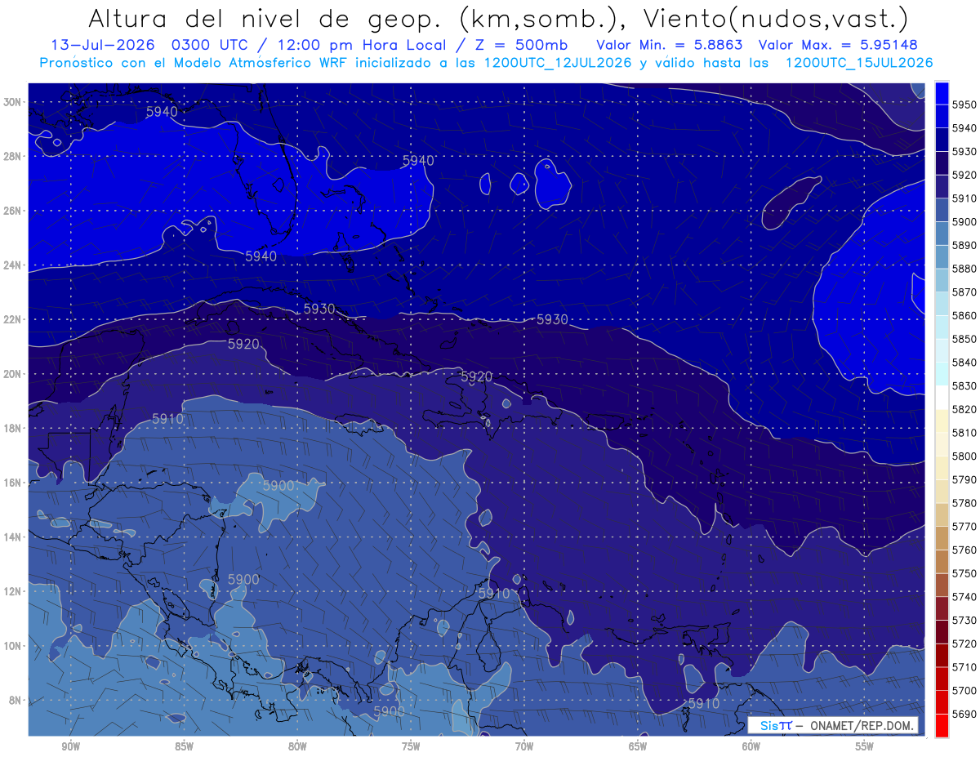Image resolution: width=980 pixels, height=757 pixels.
Task: Click the 65W longitude axis label
Action: point(638,746)
